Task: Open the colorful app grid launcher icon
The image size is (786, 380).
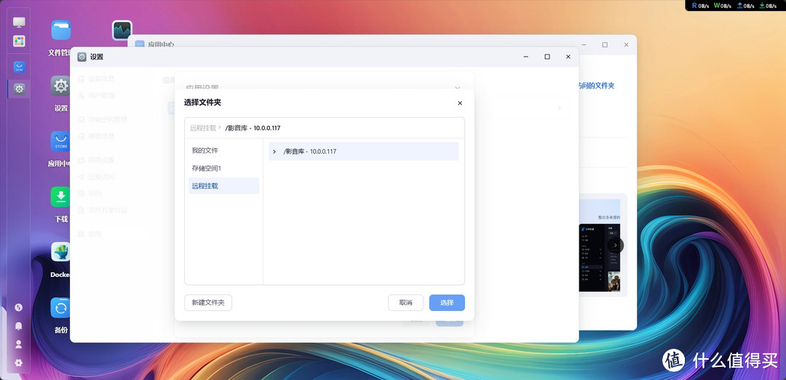Action: pos(19,41)
